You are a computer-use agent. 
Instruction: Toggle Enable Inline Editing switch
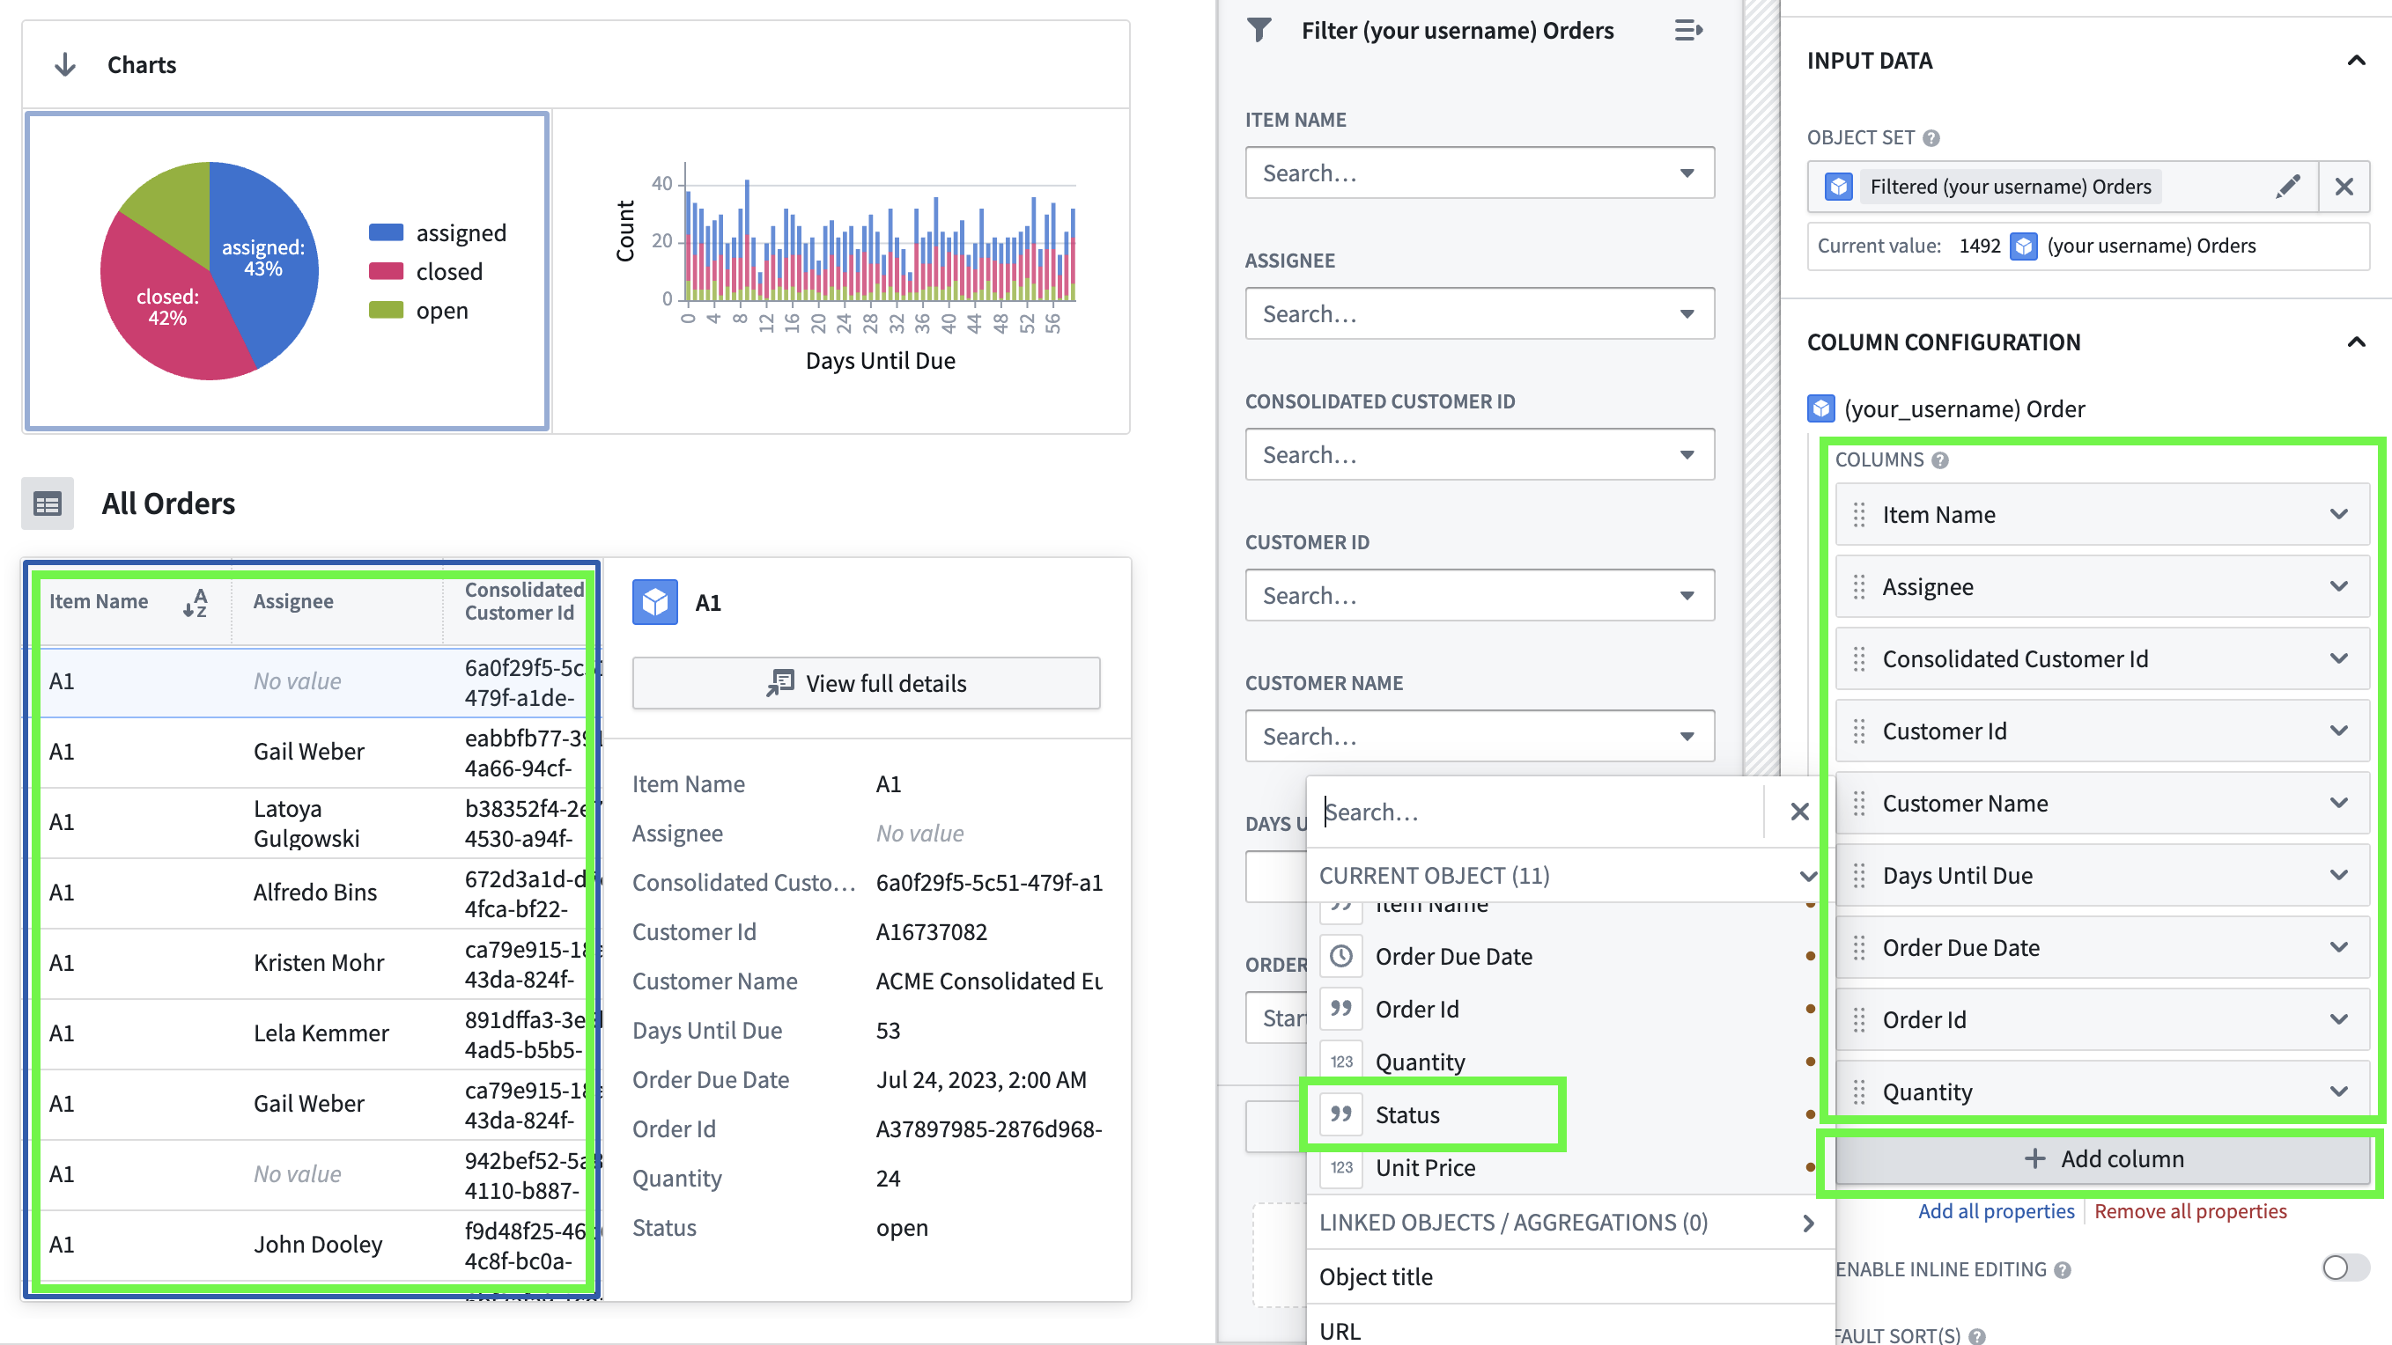(x=2344, y=1268)
